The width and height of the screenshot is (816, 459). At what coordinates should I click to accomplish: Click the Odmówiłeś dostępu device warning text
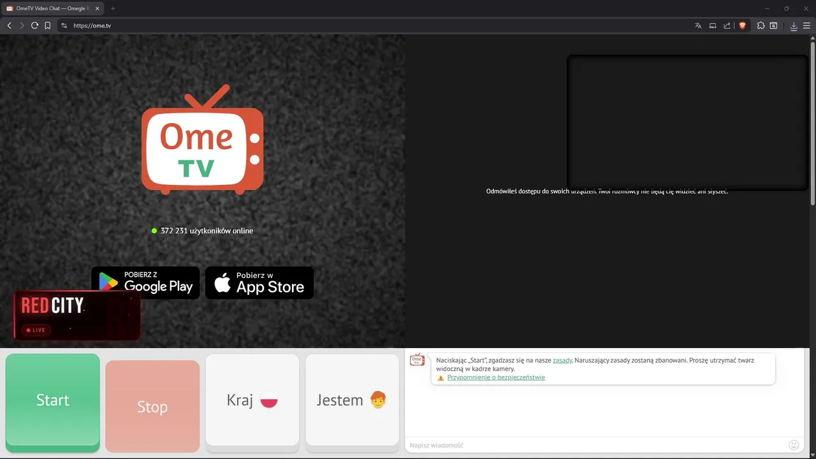(x=607, y=191)
